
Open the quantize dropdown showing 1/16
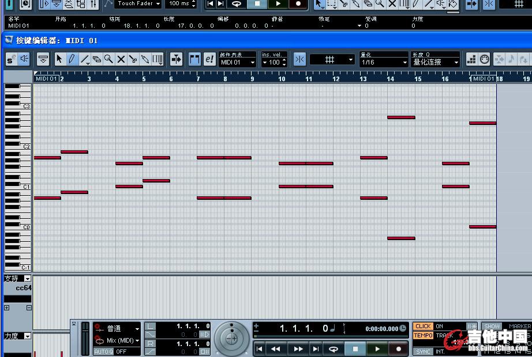point(384,62)
